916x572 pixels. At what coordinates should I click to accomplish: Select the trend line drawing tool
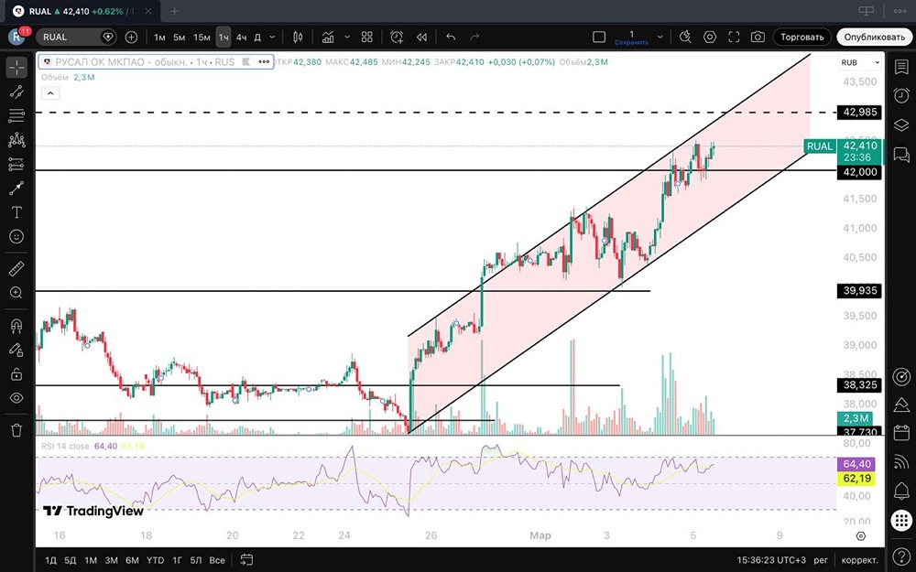pos(16,92)
